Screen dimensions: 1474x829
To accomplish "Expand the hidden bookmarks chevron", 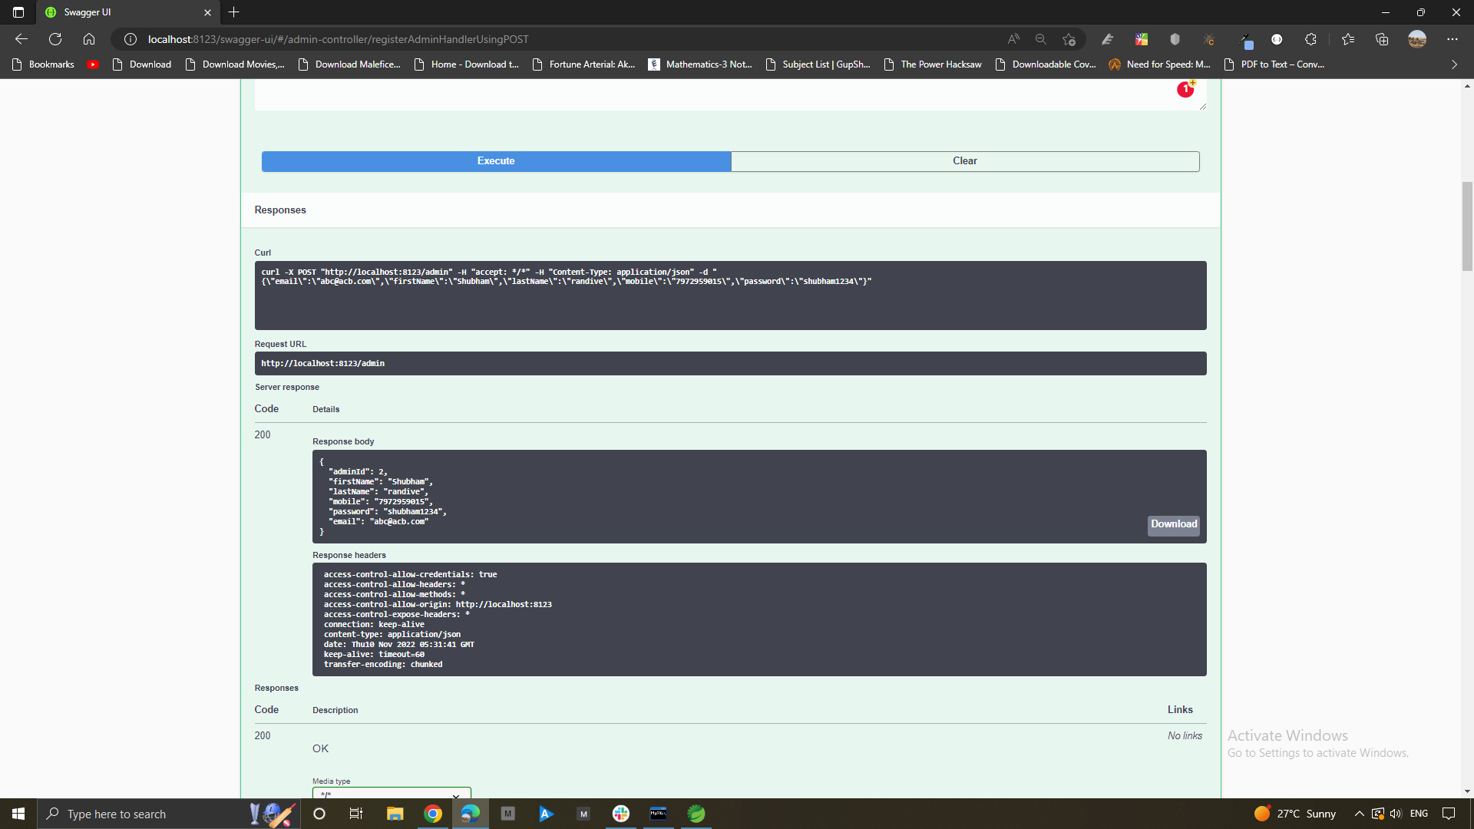I will tap(1453, 64).
